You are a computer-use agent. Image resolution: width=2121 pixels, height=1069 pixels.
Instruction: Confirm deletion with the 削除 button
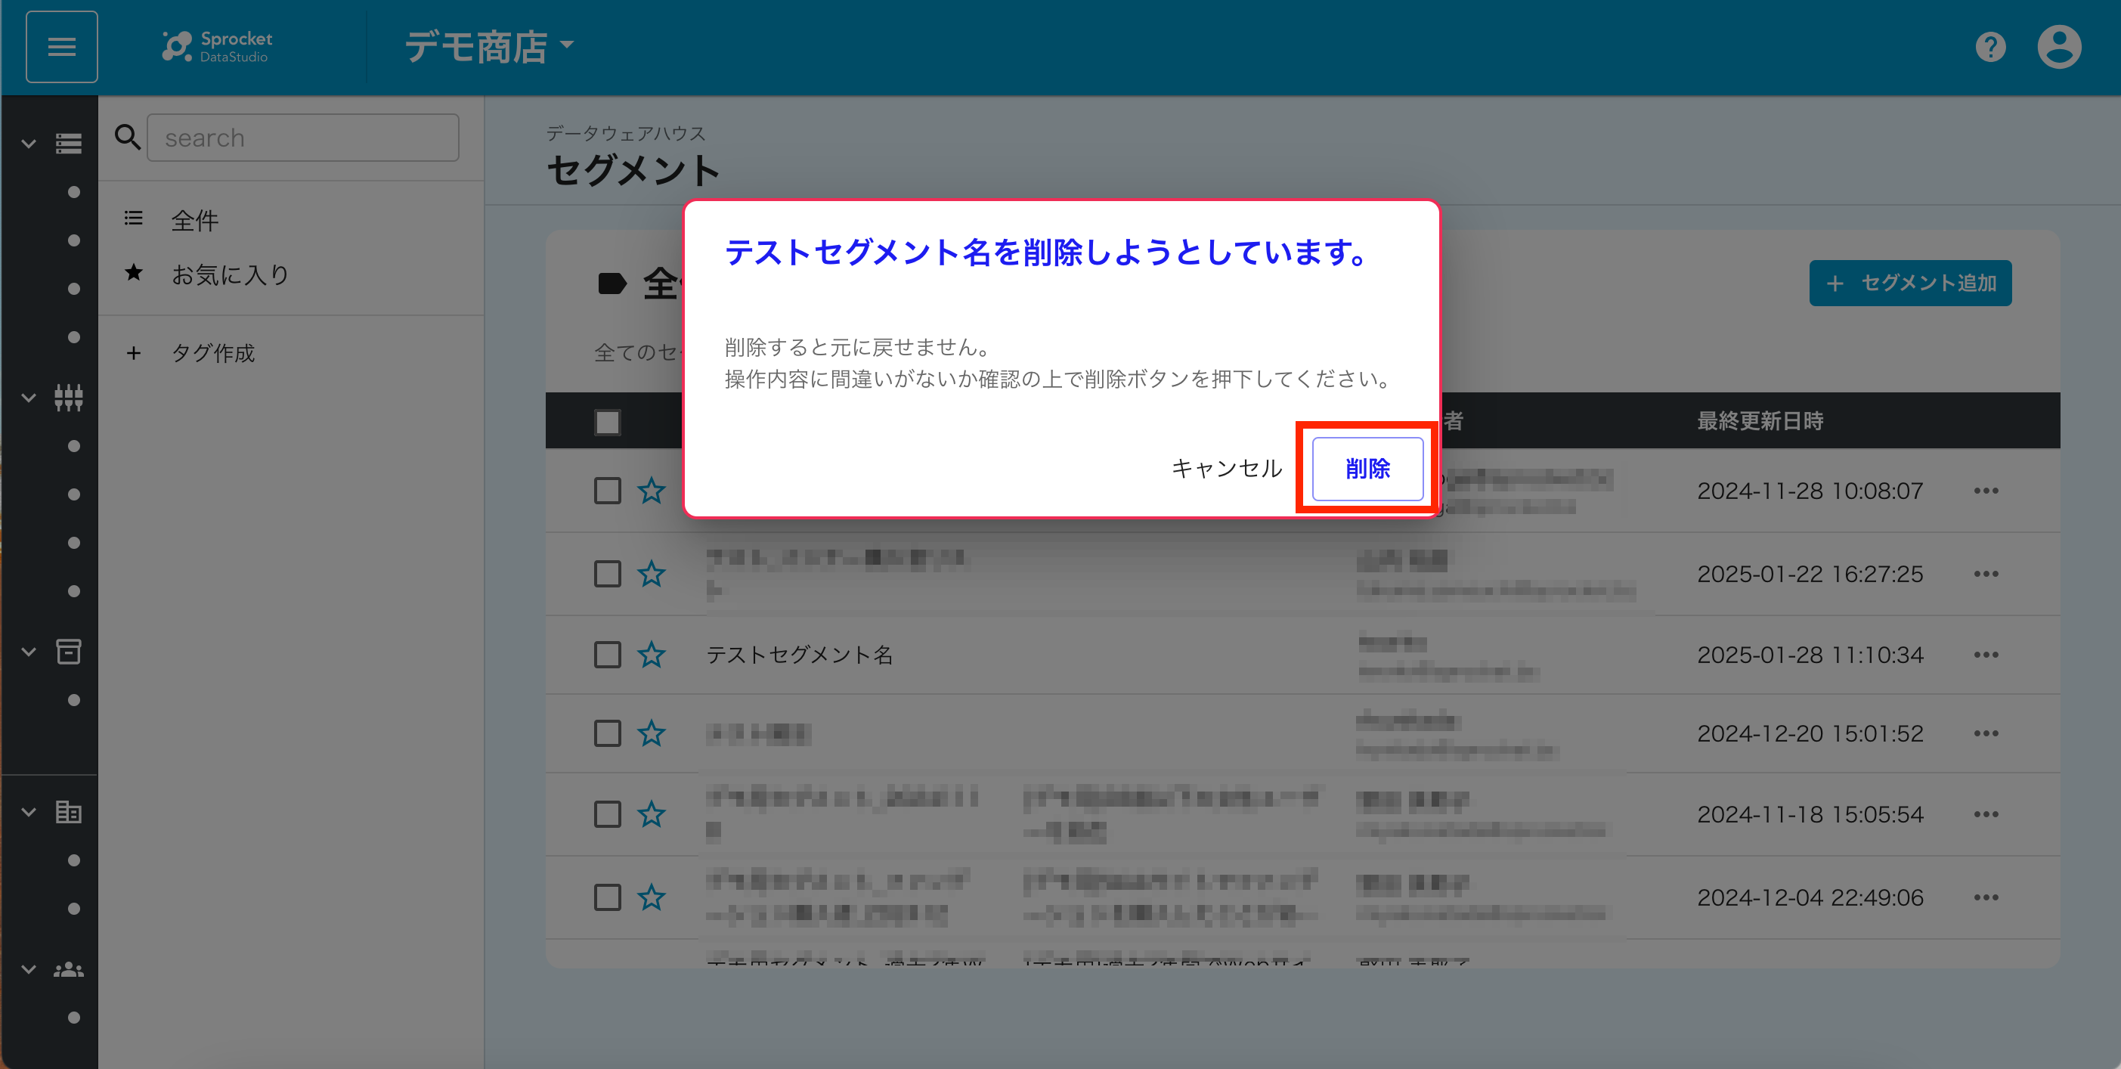(1367, 469)
